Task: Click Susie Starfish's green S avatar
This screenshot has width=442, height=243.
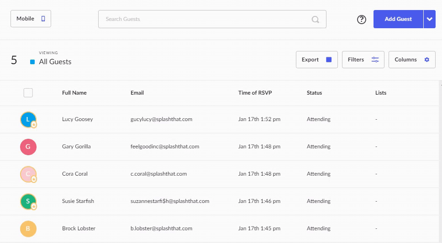Action: pyautogui.click(x=28, y=201)
